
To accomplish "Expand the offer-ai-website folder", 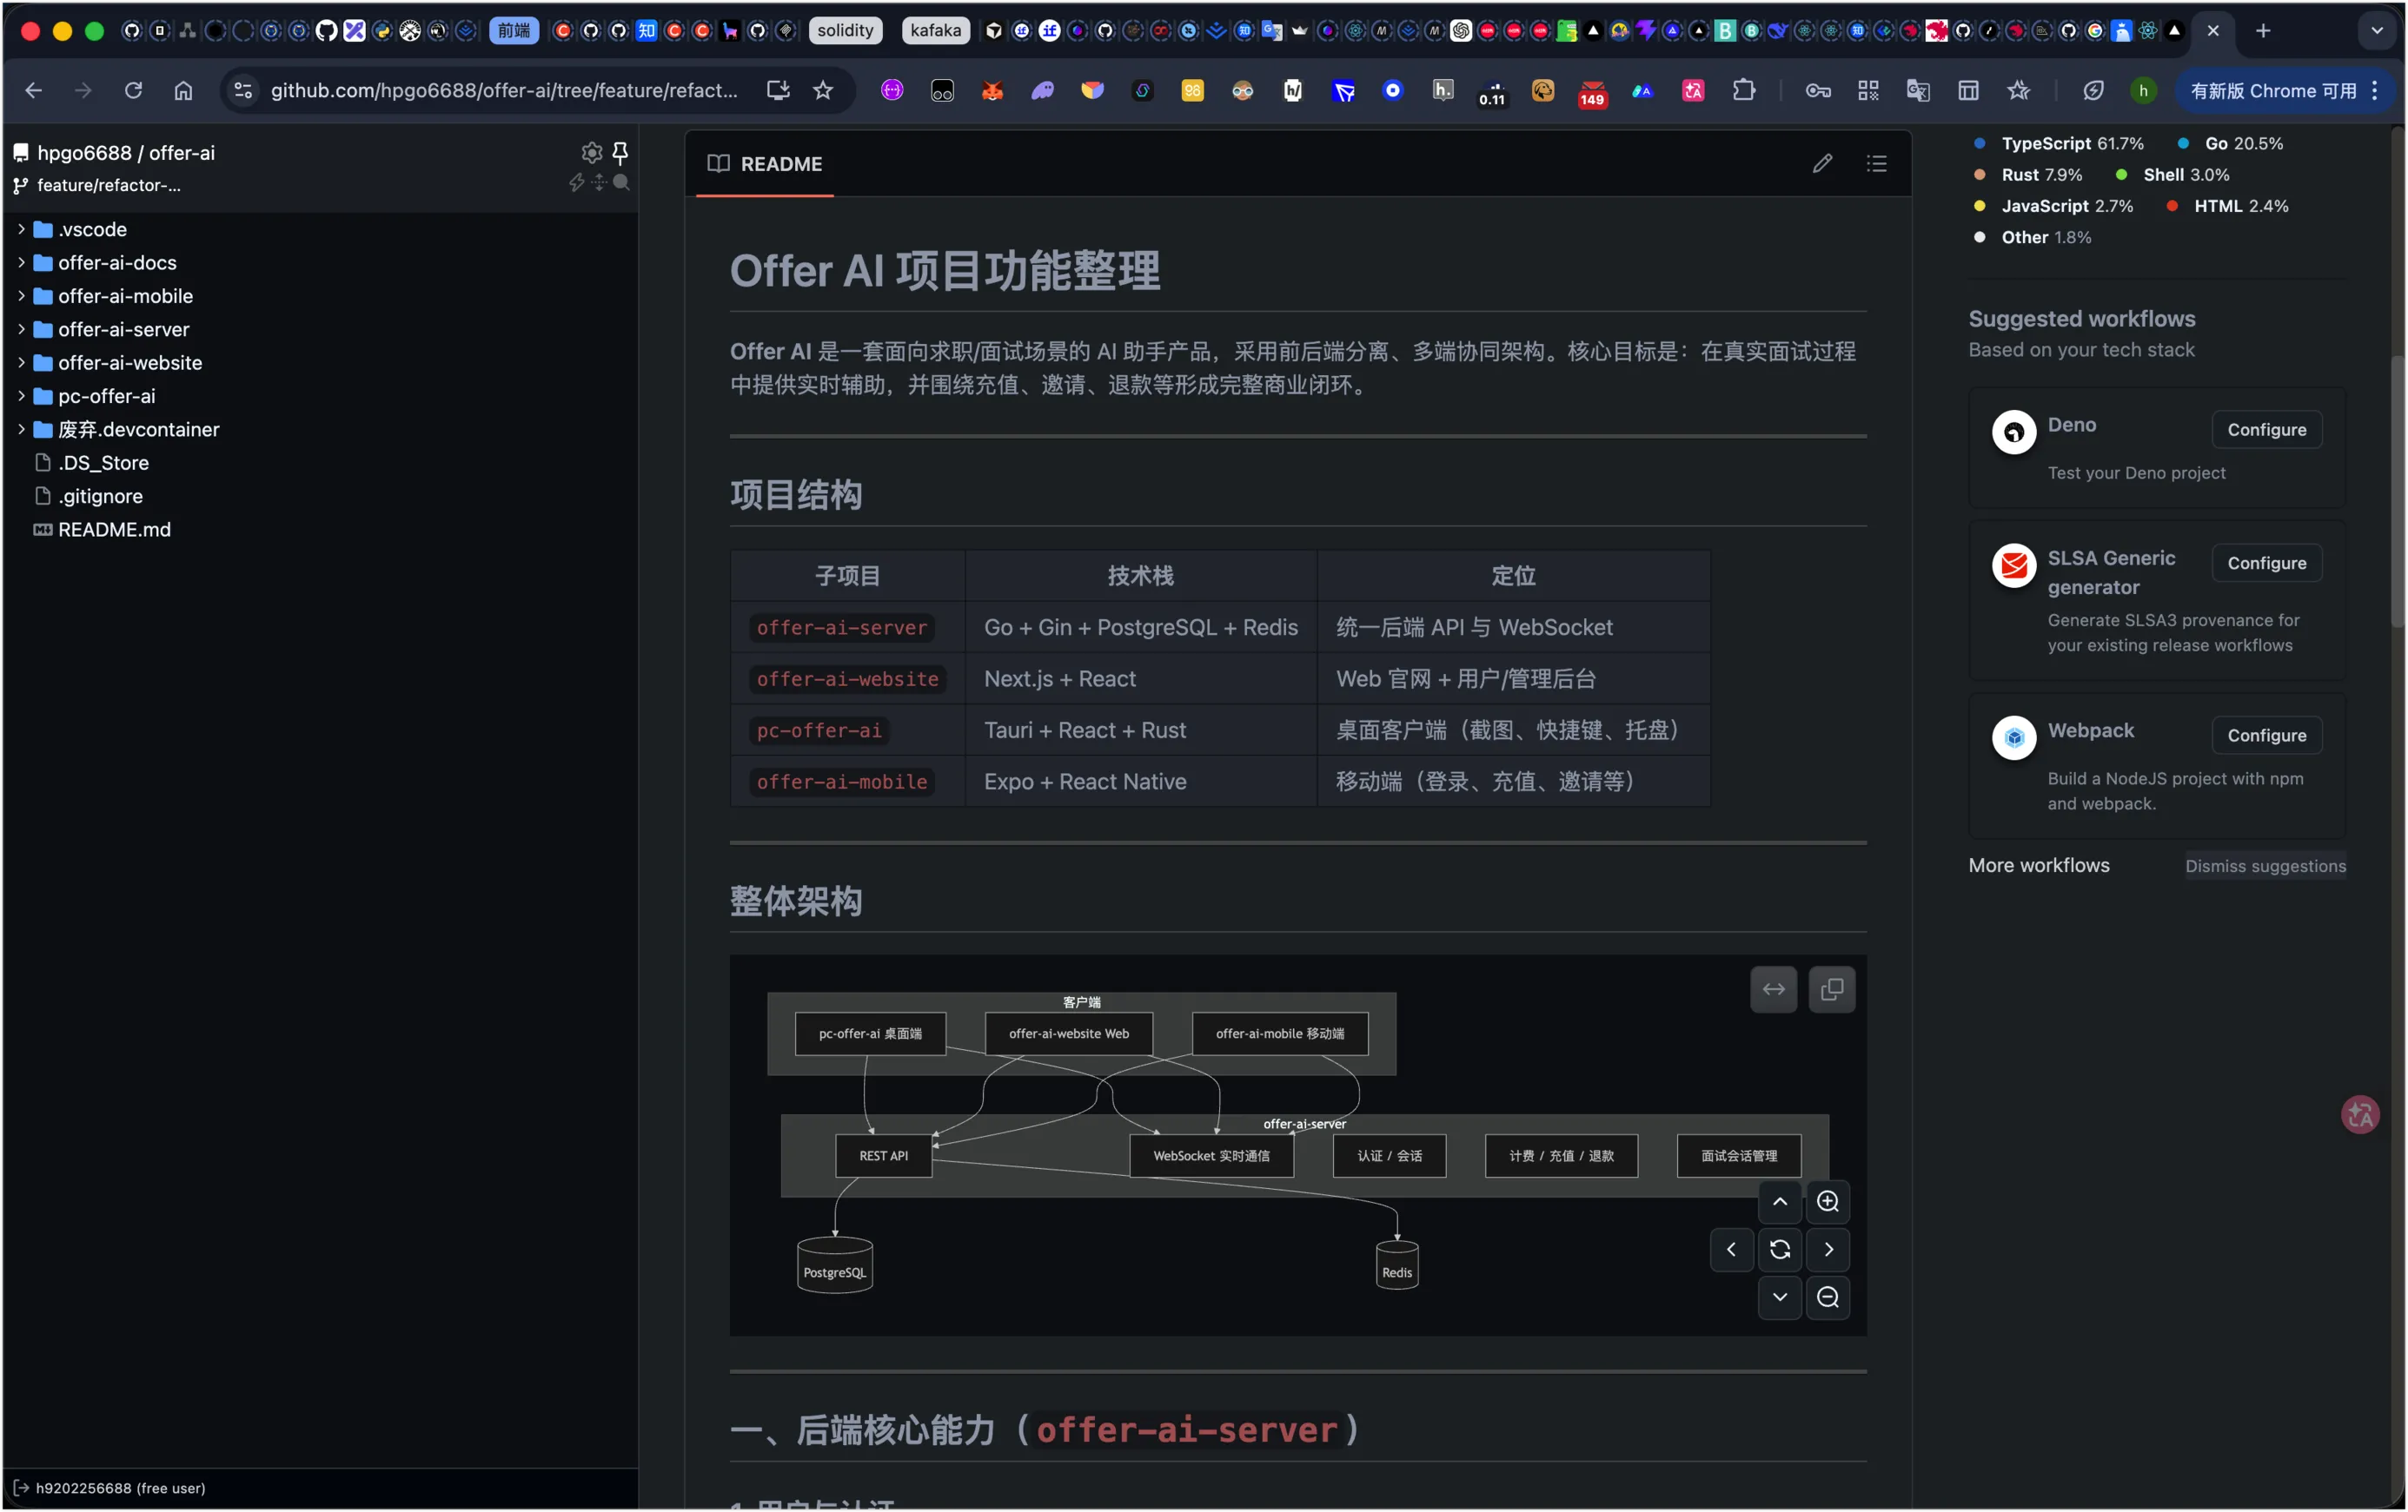I will tap(21, 362).
